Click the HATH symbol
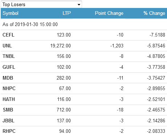This screenshot has height=135, width=167. coord(9,100)
